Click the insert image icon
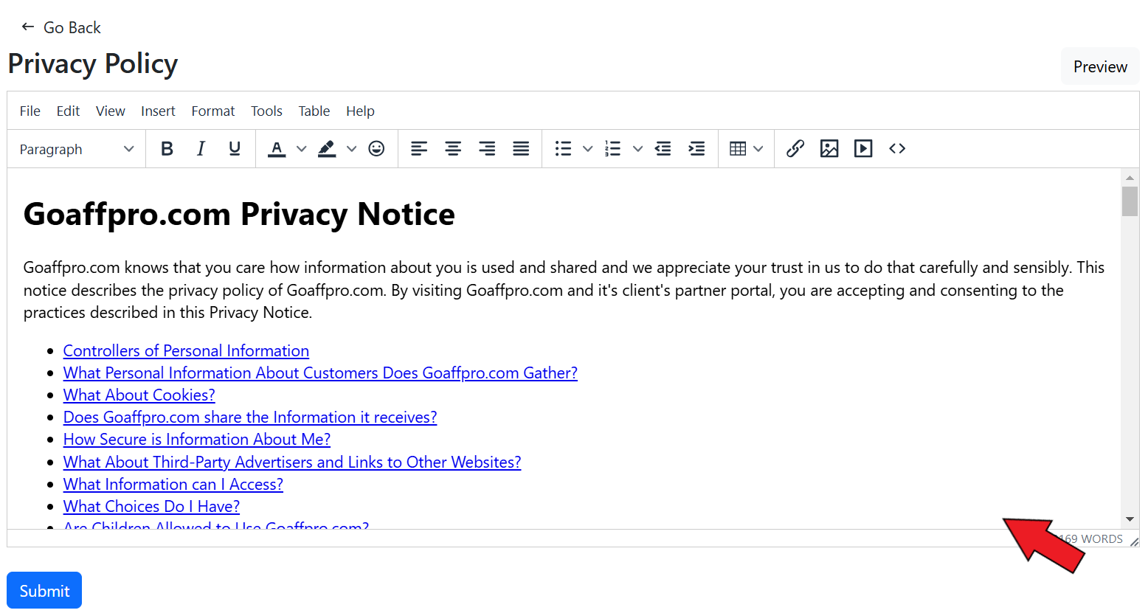Screen dimensions: 1148x613 click(829, 149)
